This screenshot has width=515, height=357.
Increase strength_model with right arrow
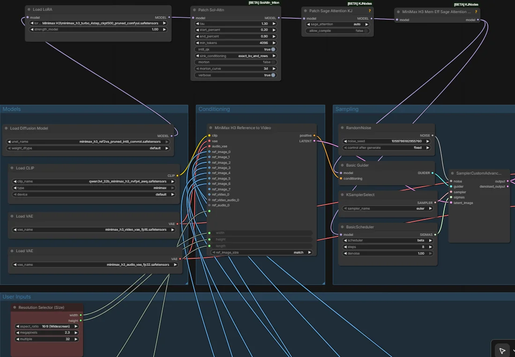tap(164, 29)
